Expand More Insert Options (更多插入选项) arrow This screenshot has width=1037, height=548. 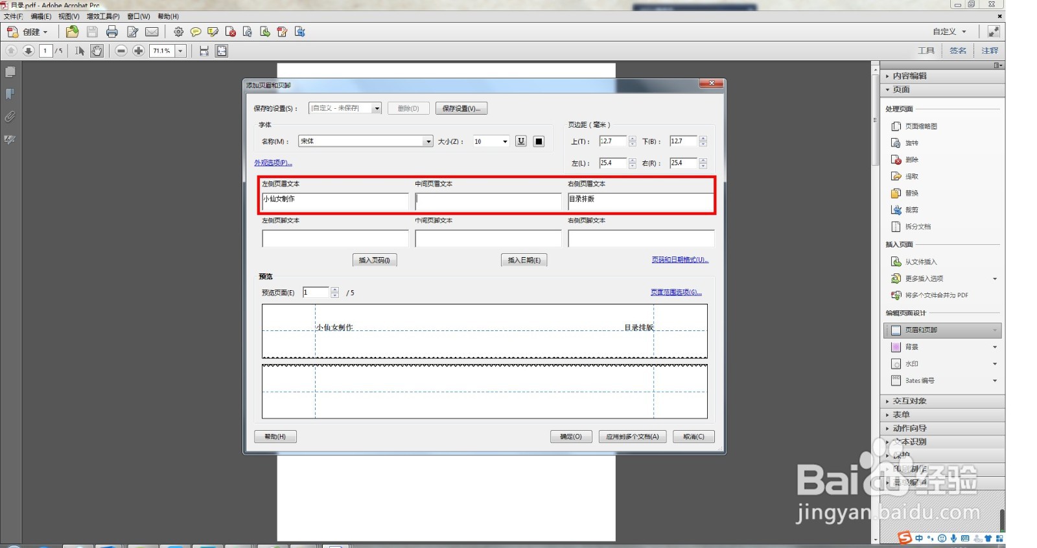(x=995, y=279)
